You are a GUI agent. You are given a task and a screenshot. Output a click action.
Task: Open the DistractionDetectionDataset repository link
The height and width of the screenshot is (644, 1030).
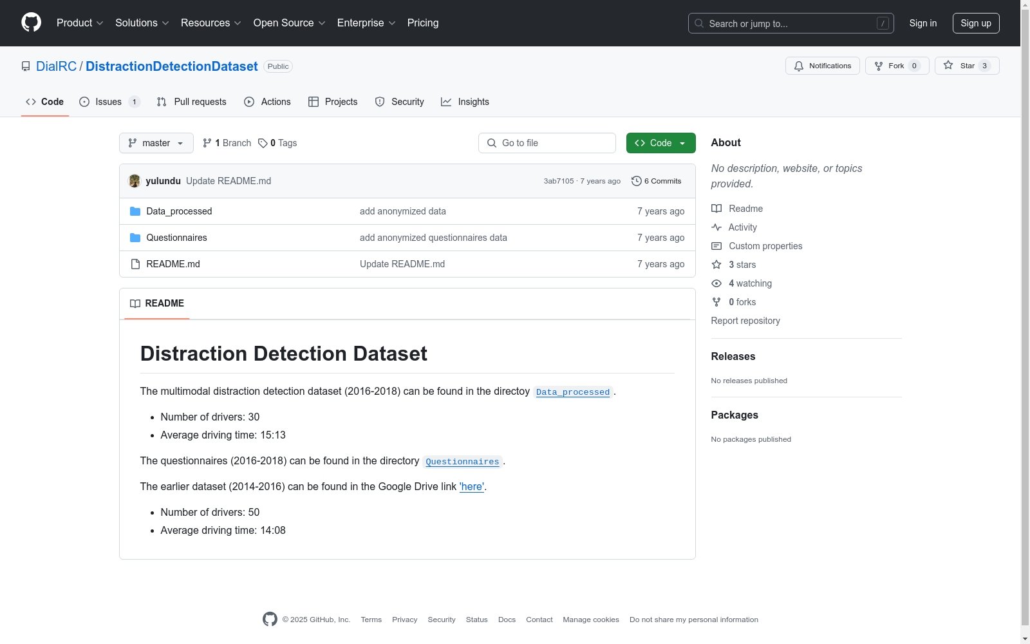(172, 66)
